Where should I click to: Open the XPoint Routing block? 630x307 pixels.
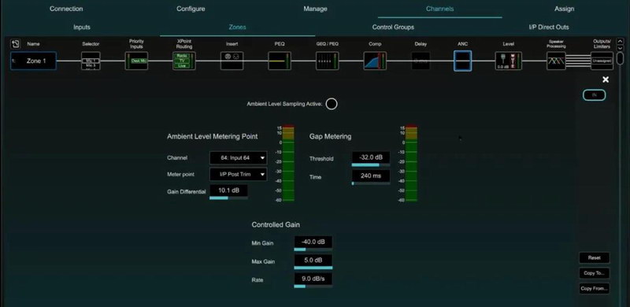click(184, 61)
